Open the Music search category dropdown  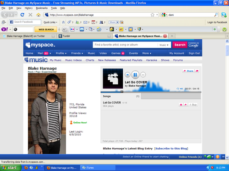pyautogui.click(x=164, y=45)
